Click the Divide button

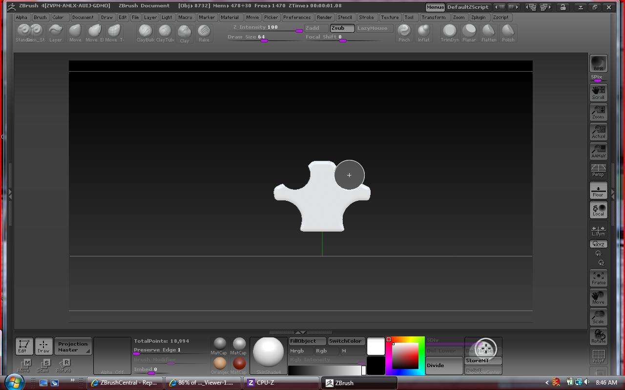444,365
